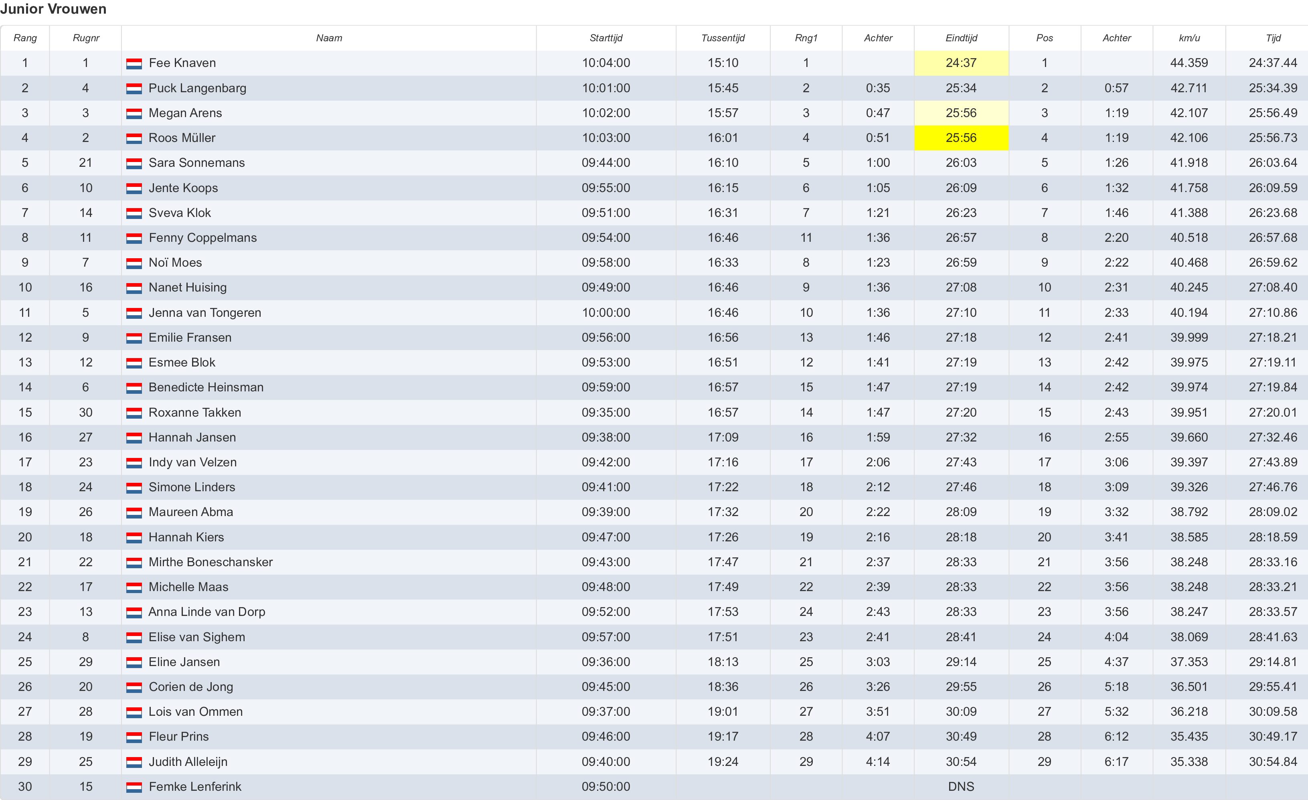This screenshot has height=800, width=1308.
Task: Click the 27:08.40 Tijd value
Action: (1273, 288)
